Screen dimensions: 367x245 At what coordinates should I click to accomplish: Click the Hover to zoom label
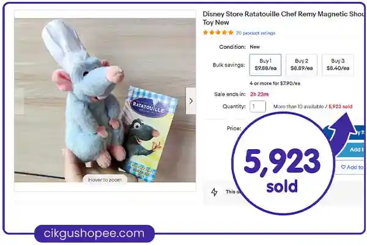pyautogui.click(x=105, y=180)
